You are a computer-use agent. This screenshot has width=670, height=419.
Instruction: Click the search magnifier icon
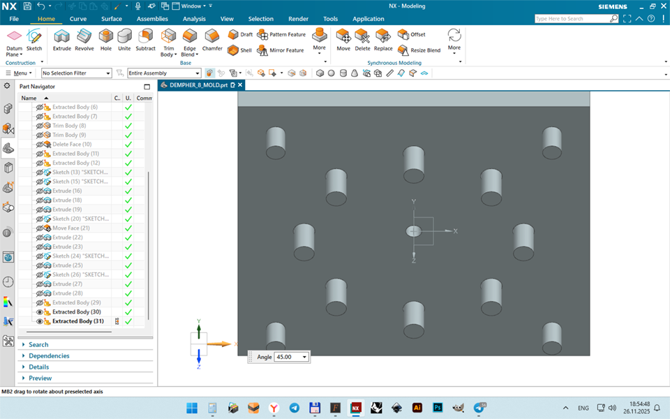pos(613,18)
